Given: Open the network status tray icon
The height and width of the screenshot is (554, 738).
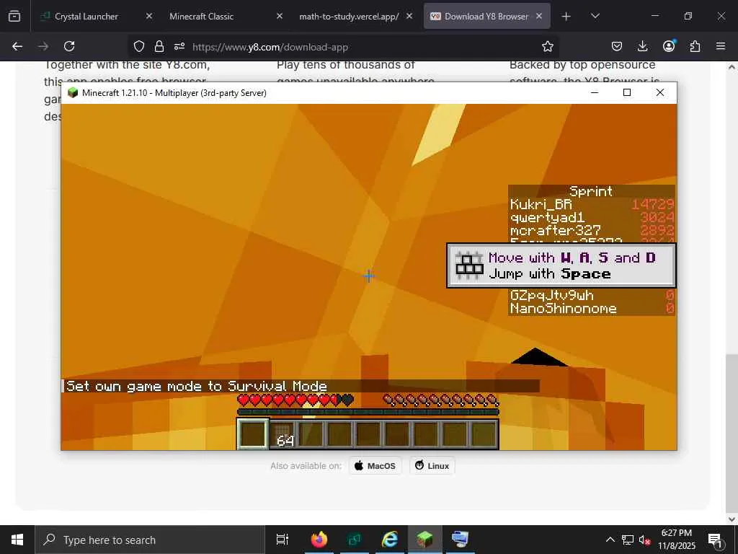Looking at the screenshot, I should click(628, 540).
